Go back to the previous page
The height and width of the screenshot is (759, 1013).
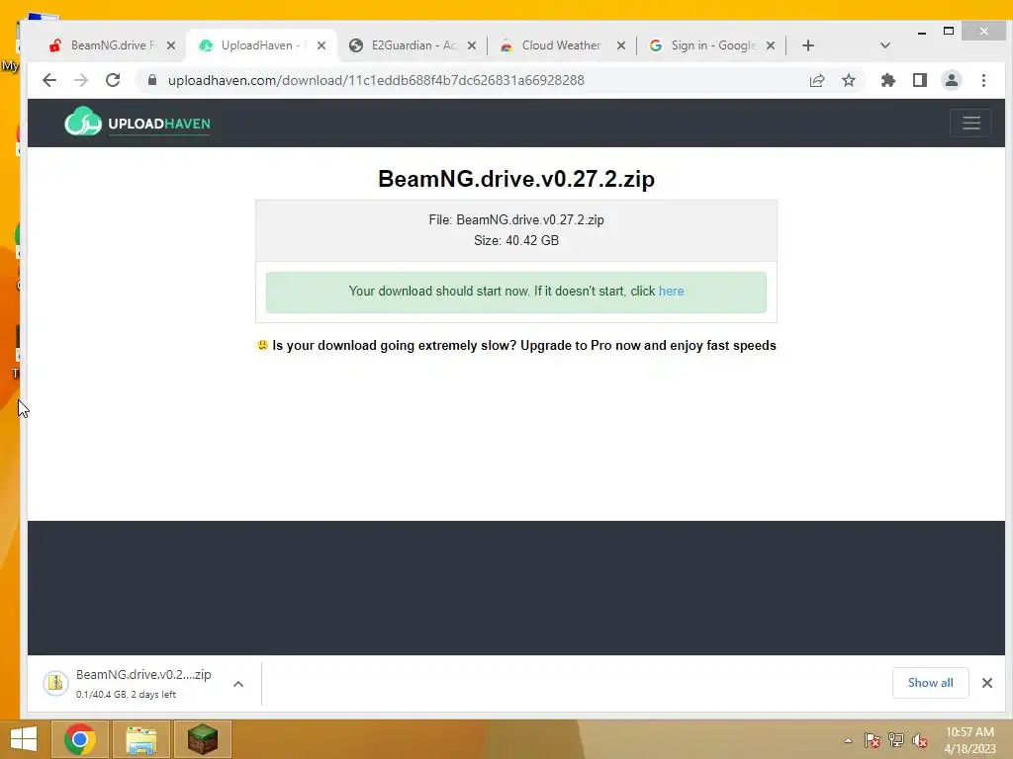pyautogui.click(x=49, y=80)
